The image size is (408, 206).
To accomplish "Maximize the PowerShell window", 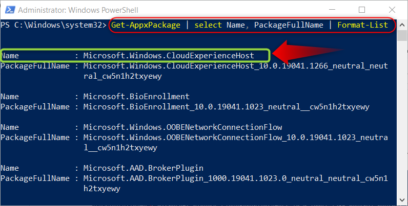I will pyautogui.click(x=362, y=10).
